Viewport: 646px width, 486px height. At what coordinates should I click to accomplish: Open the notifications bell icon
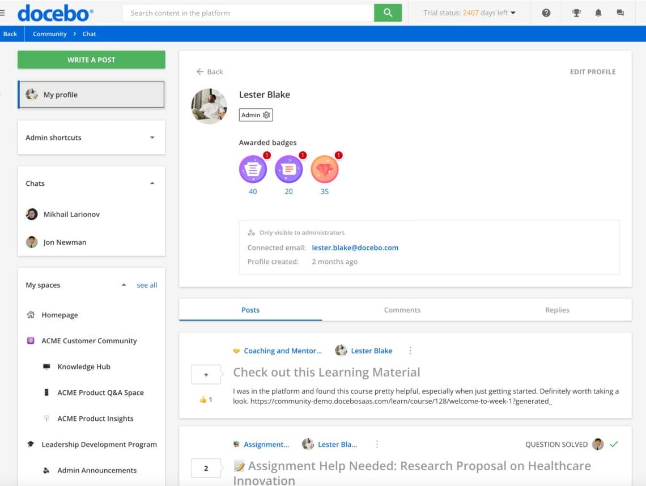pos(598,12)
